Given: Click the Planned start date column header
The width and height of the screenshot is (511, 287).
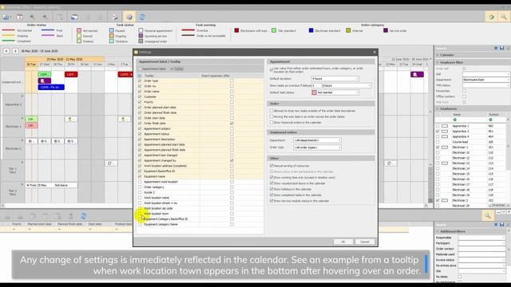Looking at the screenshot, I should (39, 224).
